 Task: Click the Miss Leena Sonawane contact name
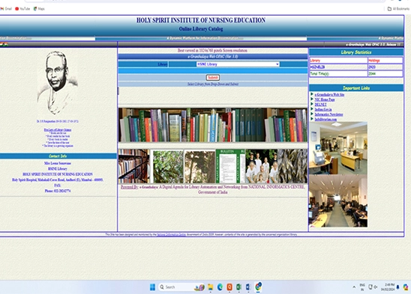(x=58, y=163)
